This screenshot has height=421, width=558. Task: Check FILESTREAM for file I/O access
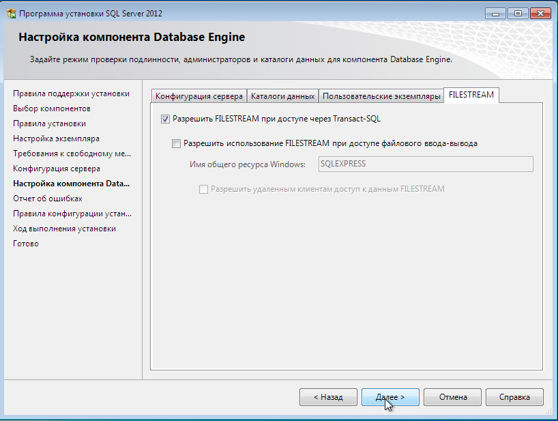[176, 144]
